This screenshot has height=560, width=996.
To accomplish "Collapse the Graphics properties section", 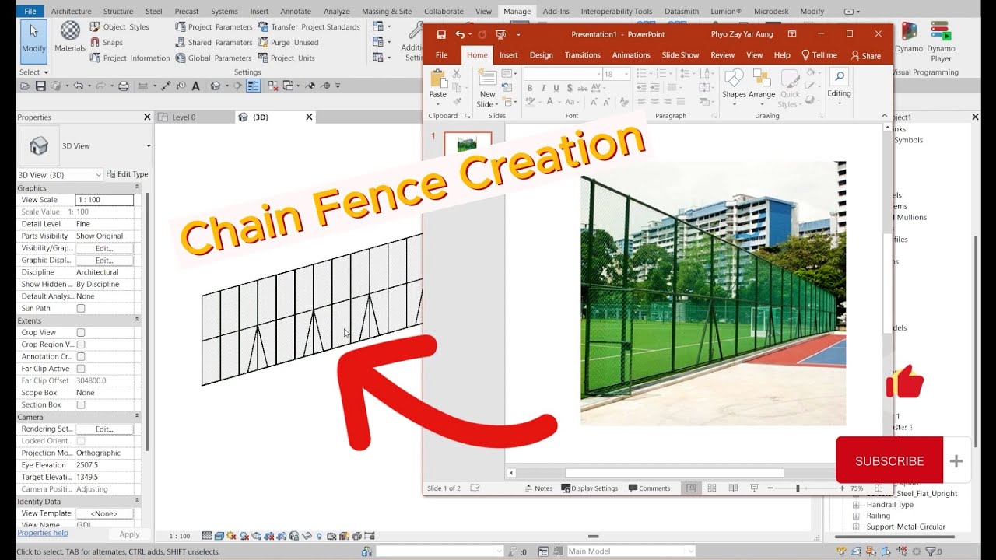I will [x=137, y=188].
